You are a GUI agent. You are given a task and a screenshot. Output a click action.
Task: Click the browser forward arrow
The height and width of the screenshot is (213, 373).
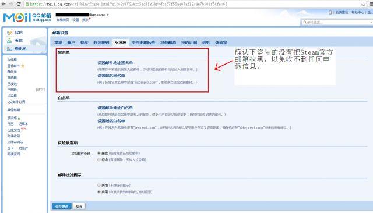point(11,4)
